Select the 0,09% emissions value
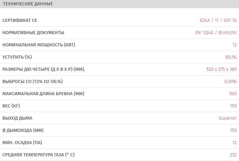This screenshot has height=161, width=239. coord(230,81)
